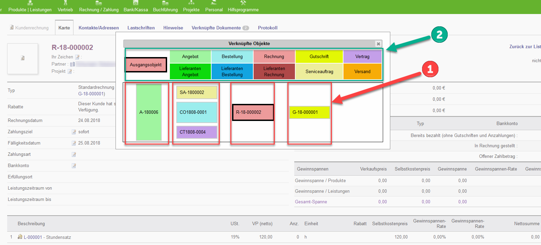Go to the Protokoll tab
Image resolution: width=541 pixels, height=245 pixels.
(x=268, y=28)
